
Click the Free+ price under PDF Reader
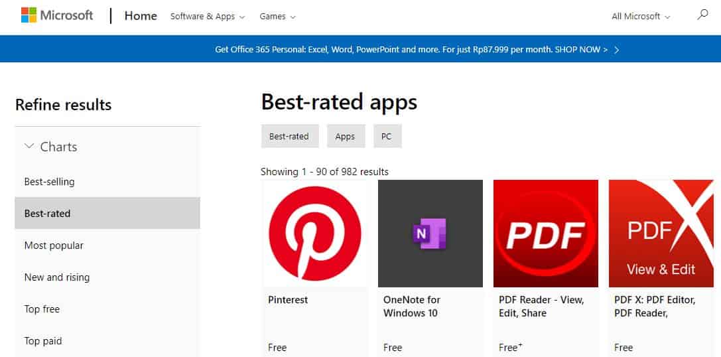point(510,347)
